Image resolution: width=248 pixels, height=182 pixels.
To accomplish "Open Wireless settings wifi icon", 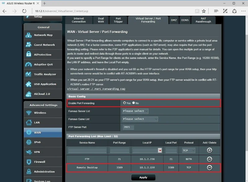I will coord(29,113).
